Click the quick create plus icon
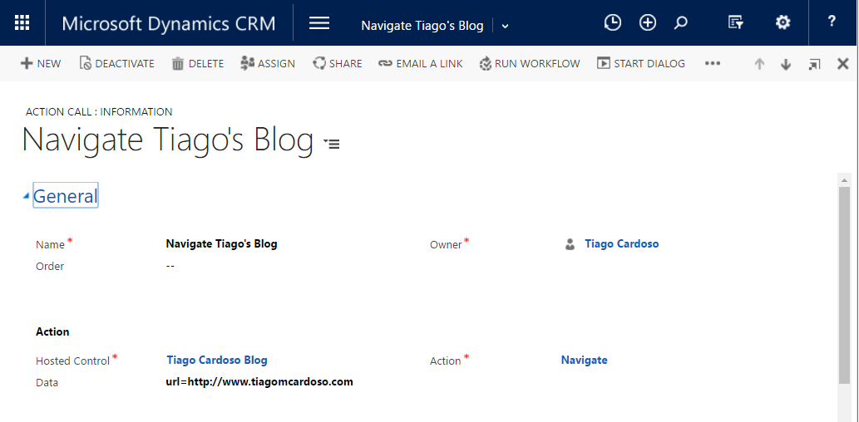 click(x=648, y=23)
